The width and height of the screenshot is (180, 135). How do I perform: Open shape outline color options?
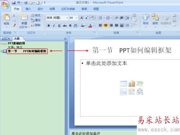point(175,20)
